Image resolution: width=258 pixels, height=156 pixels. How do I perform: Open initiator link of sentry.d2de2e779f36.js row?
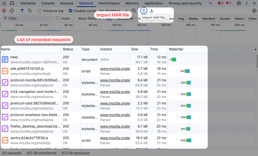(115, 138)
